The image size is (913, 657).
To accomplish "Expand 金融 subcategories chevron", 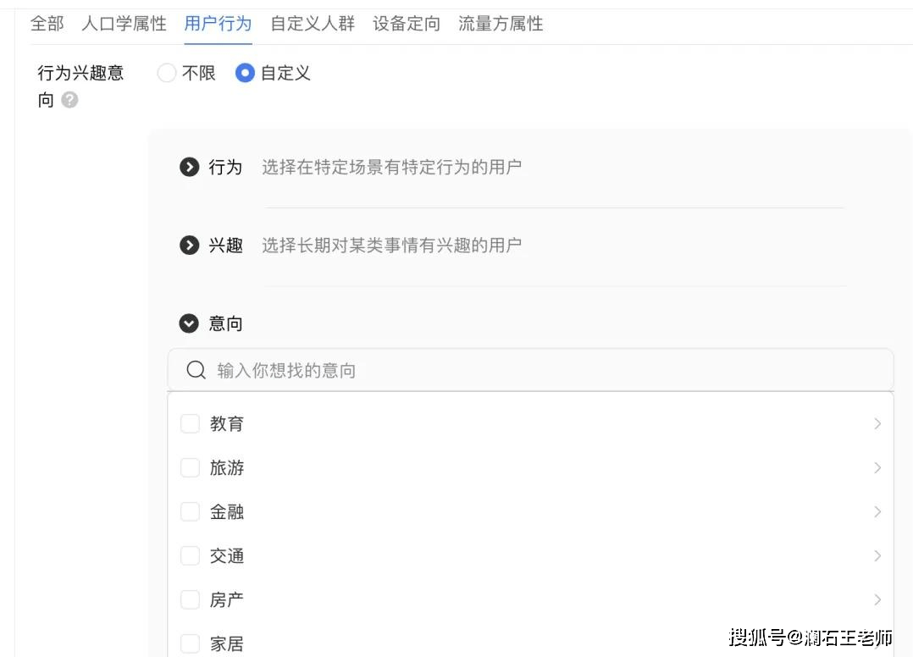I will pos(877,511).
